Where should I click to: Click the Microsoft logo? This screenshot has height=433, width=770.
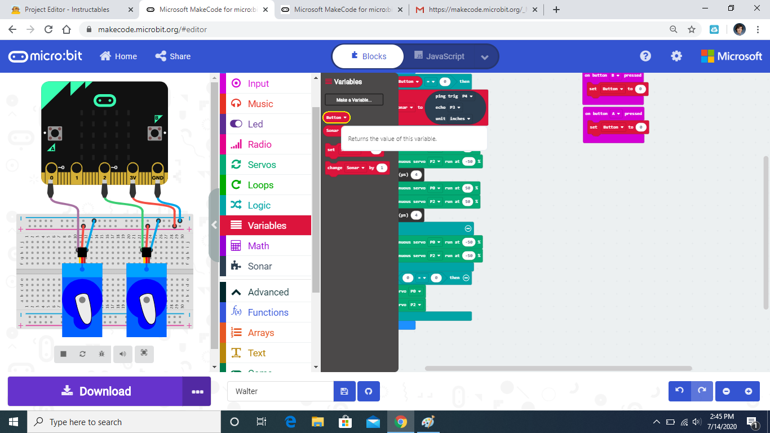[x=732, y=56]
